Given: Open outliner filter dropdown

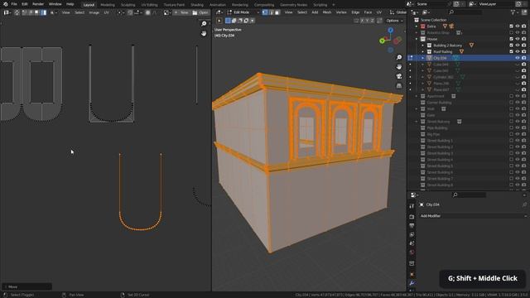Looking at the screenshot, I should [514, 12].
